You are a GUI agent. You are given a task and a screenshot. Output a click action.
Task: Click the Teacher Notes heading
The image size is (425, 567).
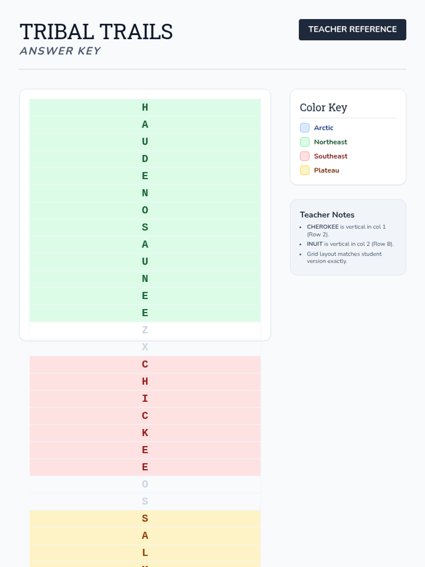click(327, 215)
